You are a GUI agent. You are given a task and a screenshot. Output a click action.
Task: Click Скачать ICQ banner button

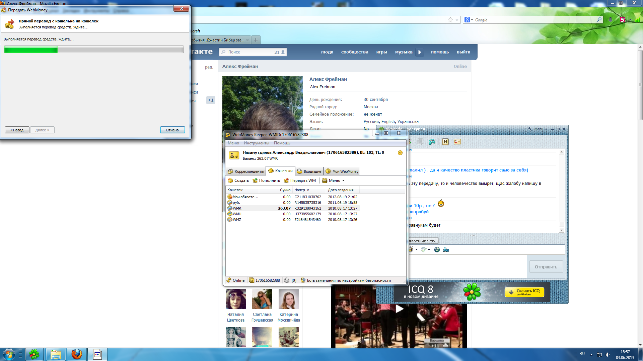(524, 292)
